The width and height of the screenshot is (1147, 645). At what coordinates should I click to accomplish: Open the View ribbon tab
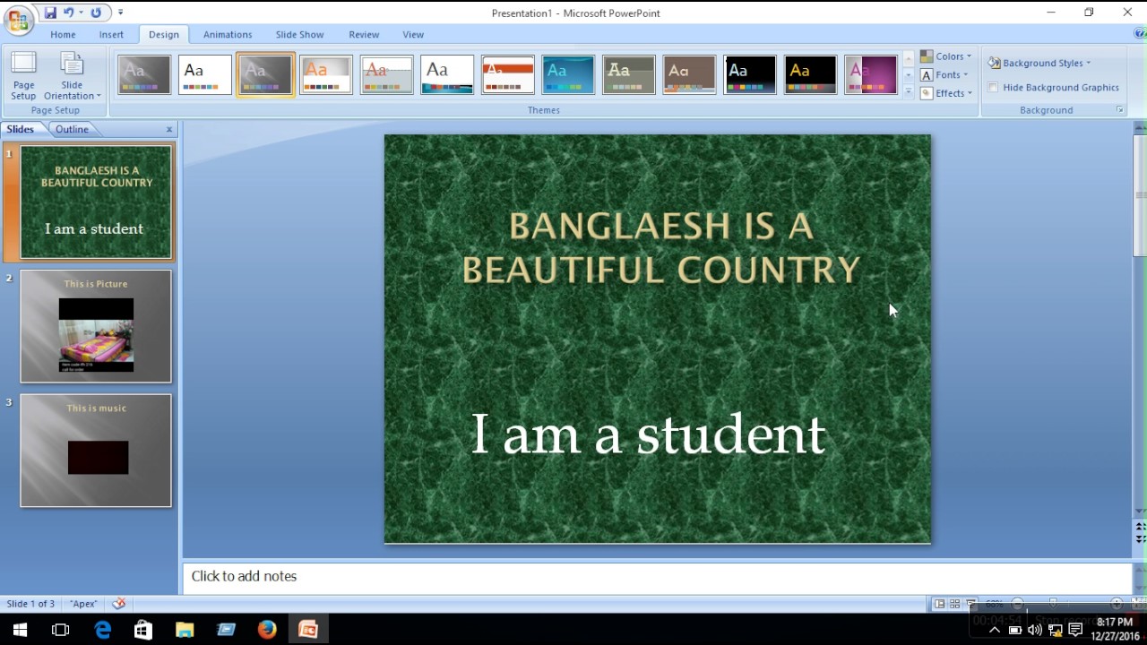[413, 34]
